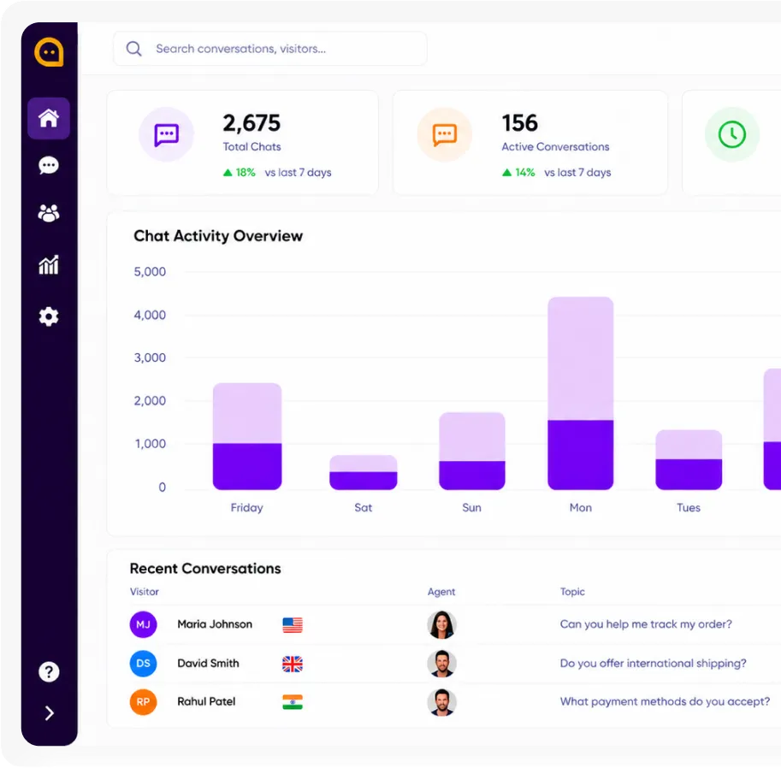781x768 pixels.
Task: Select the Total Chats label
Action: 252,147
